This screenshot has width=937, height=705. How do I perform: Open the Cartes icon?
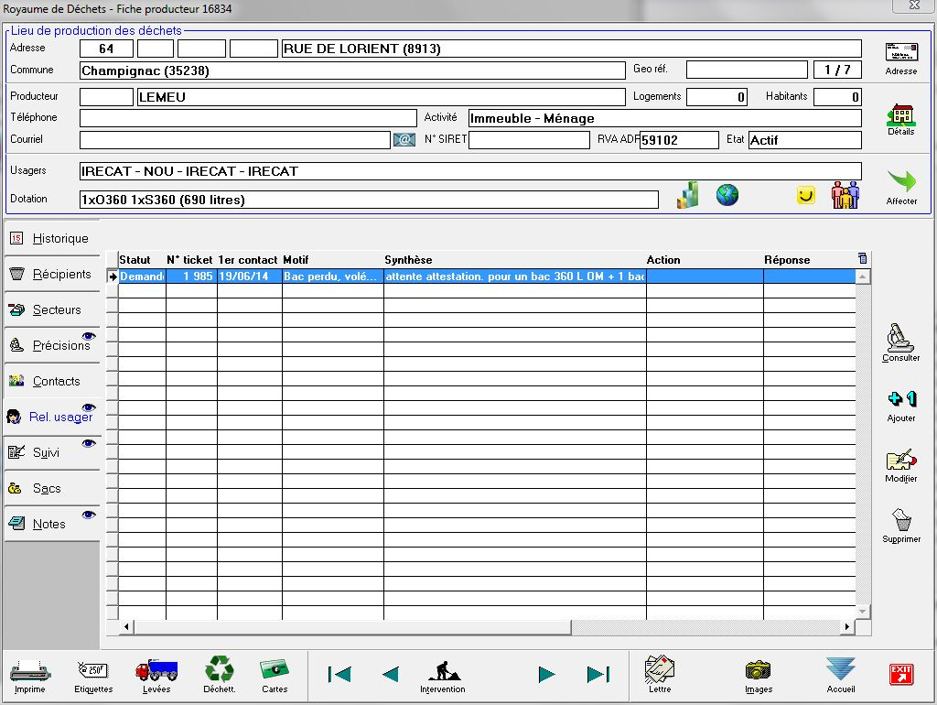pyautogui.click(x=275, y=673)
